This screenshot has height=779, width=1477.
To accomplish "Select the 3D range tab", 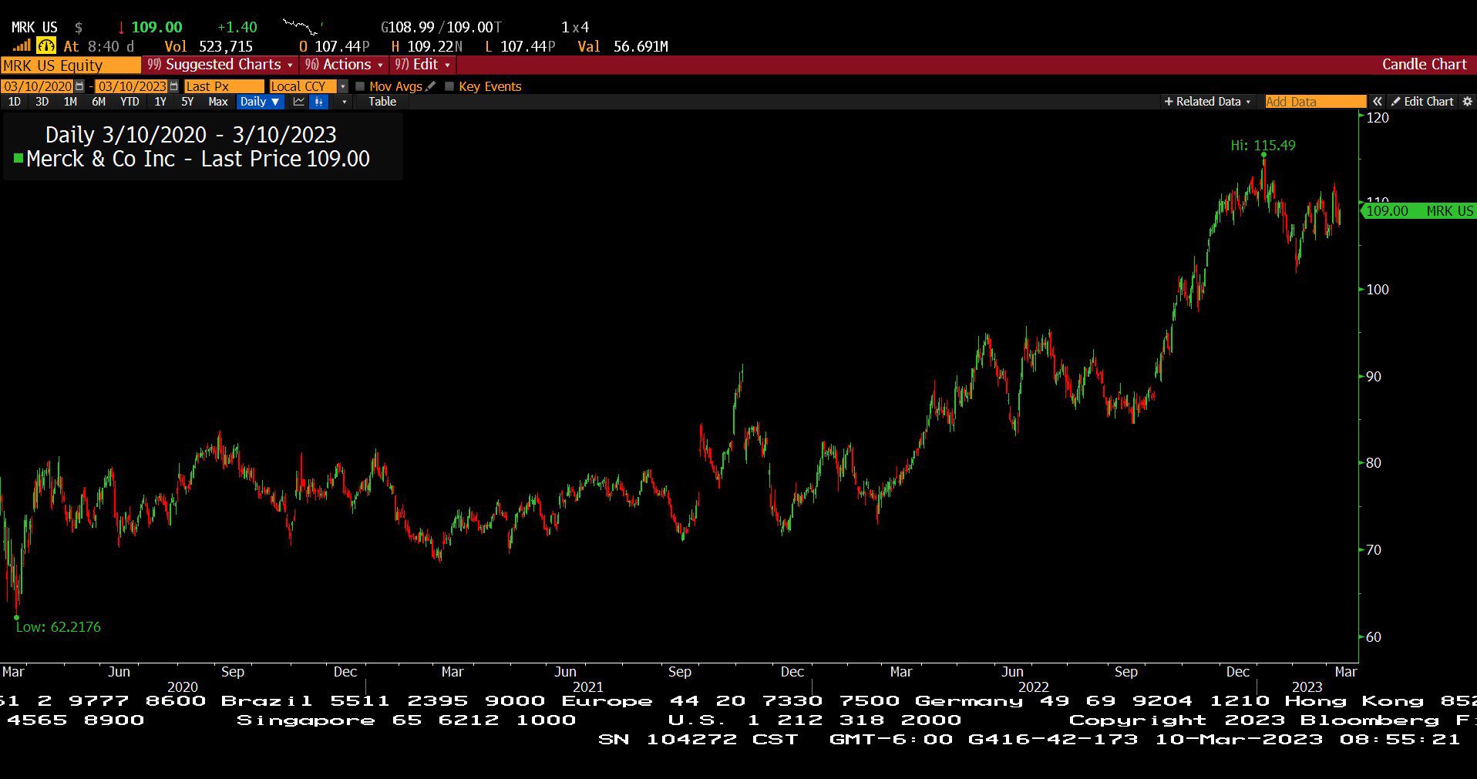I will 42,102.
